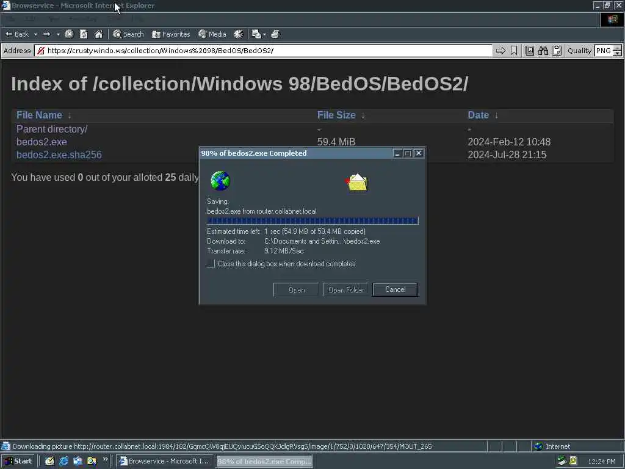625x469 pixels.
Task: Click the History clock icon
Action: pyautogui.click(x=239, y=34)
